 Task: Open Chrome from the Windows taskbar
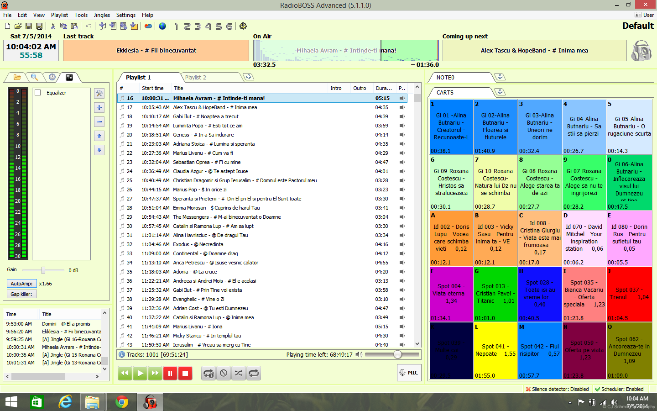[x=122, y=402]
